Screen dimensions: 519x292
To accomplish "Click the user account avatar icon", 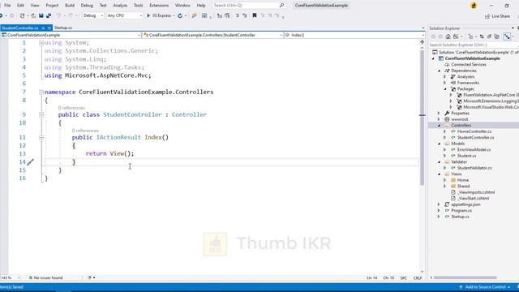I will pyautogui.click(x=474, y=6).
